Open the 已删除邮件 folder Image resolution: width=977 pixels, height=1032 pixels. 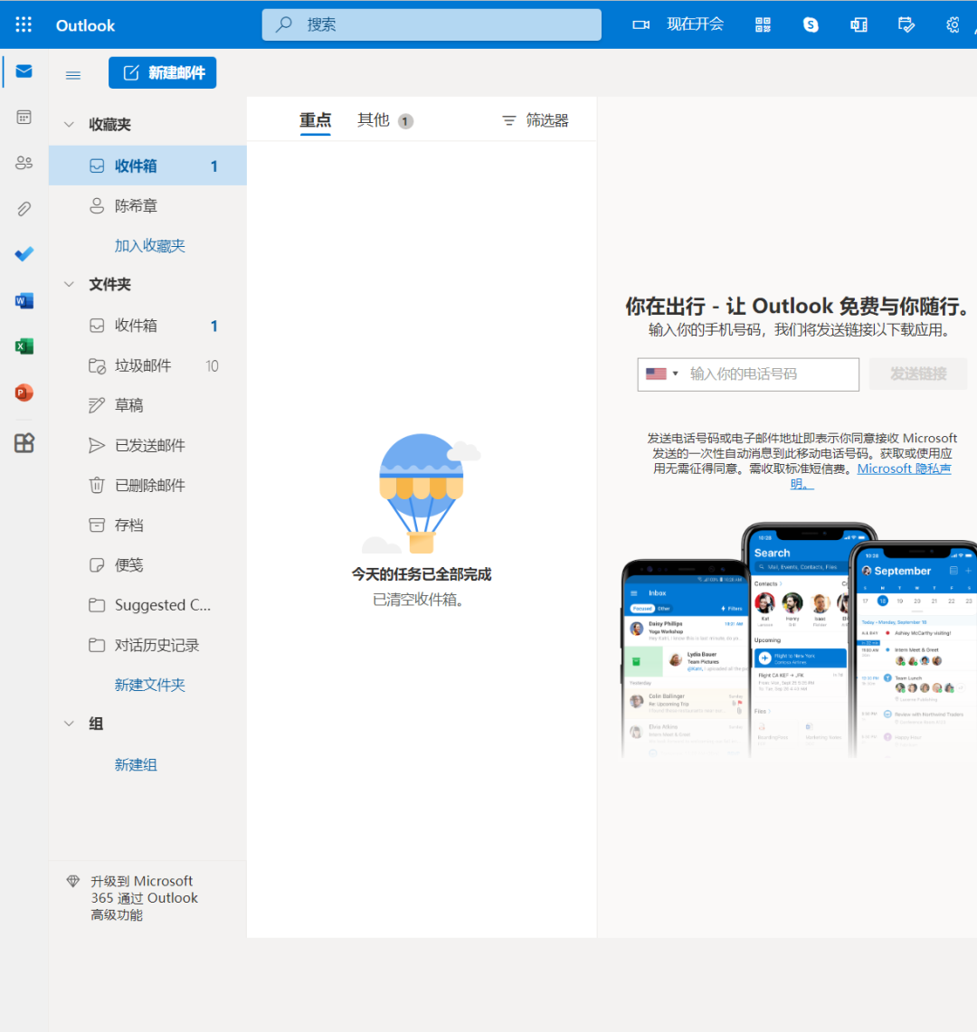coord(148,486)
